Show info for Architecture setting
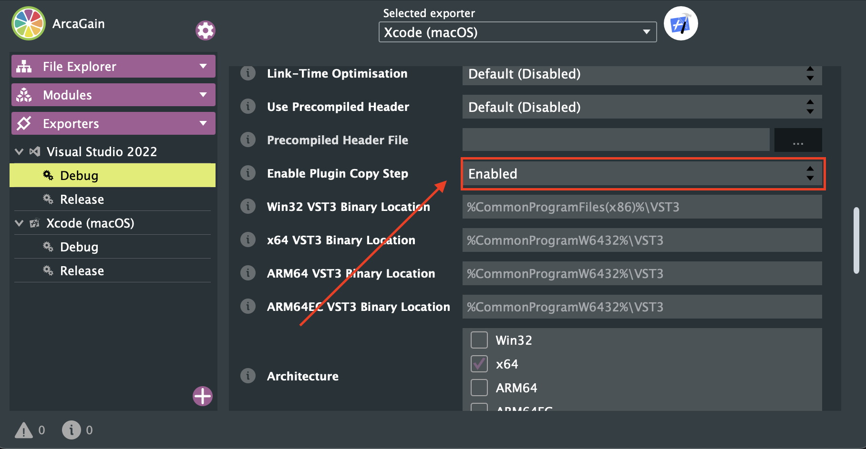This screenshot has width=866, height=449. pos(248,376)
